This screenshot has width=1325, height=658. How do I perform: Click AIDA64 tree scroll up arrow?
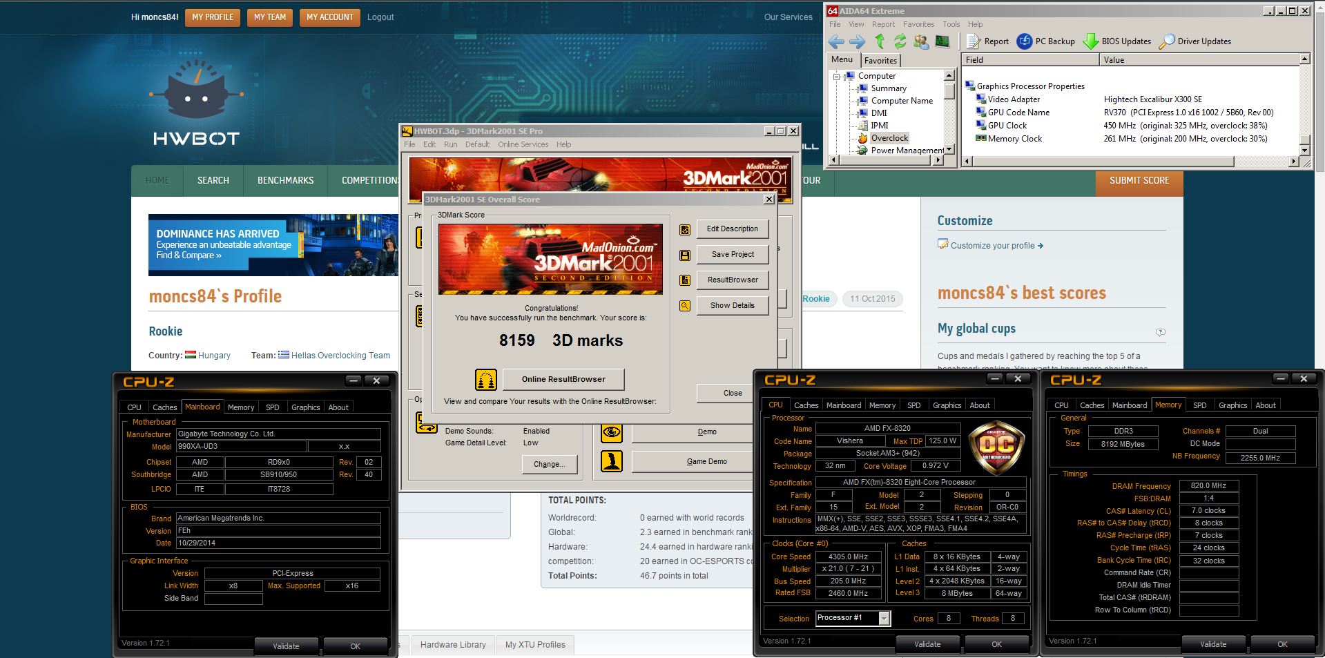(949, 75)
